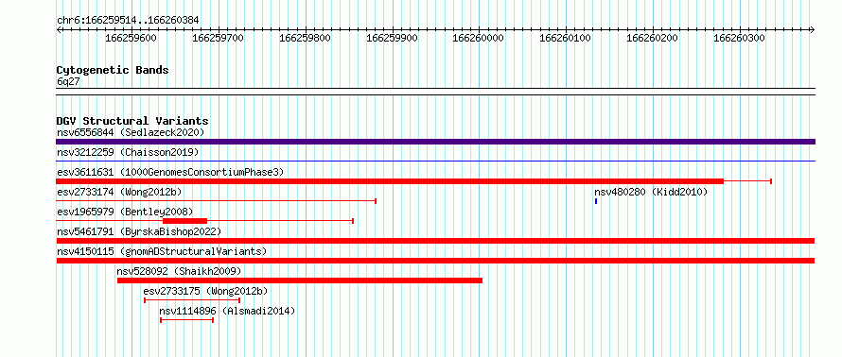The height and width of the screenshot is (357, 842).
Task: Click the thin blue nsv3212259 variant line
Action: (x=435, y=161)
